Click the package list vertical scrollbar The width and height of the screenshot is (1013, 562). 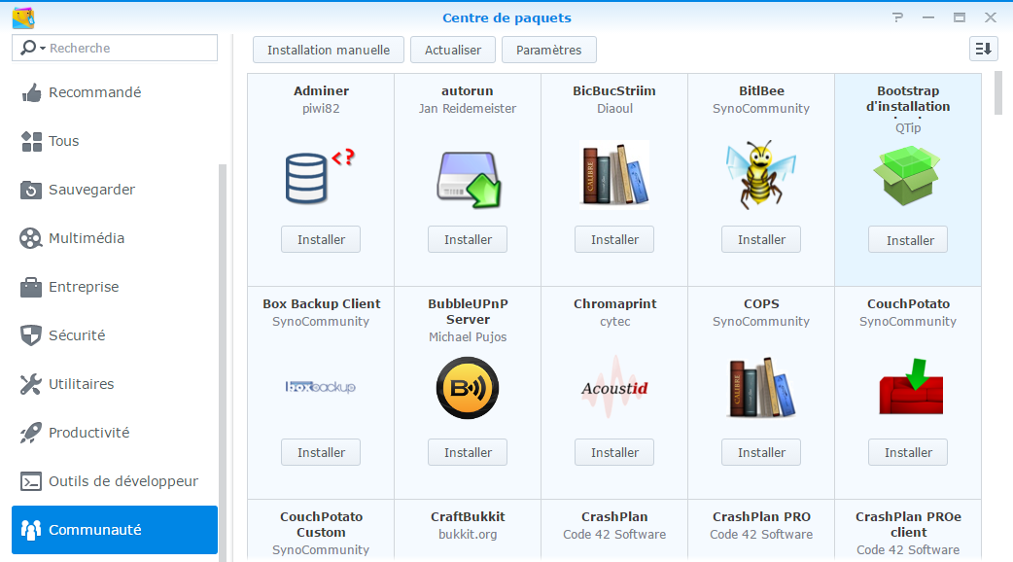pyautogui.click(x=998, y=92)
